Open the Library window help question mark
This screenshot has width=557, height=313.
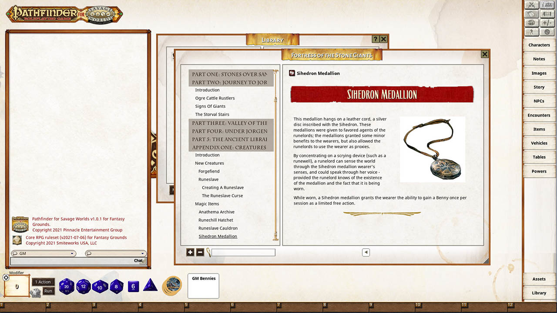[x=375, y=39]
